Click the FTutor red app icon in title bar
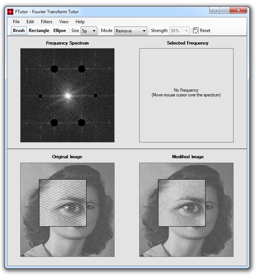The image size is (256, 276). pos(10,12)
